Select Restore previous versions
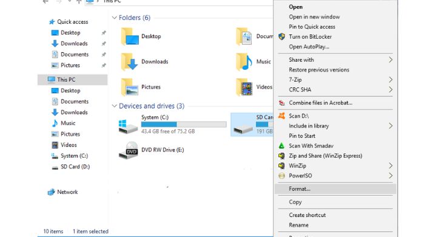Screen dimensions: 422x237 (335, 70)
